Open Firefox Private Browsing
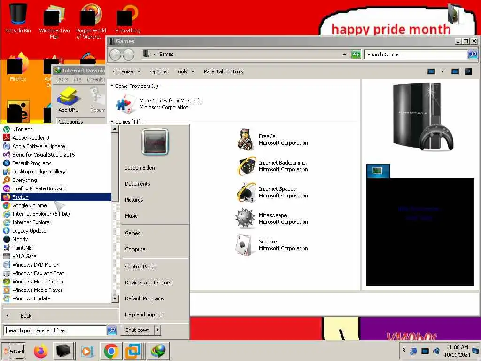 (57, 188)
